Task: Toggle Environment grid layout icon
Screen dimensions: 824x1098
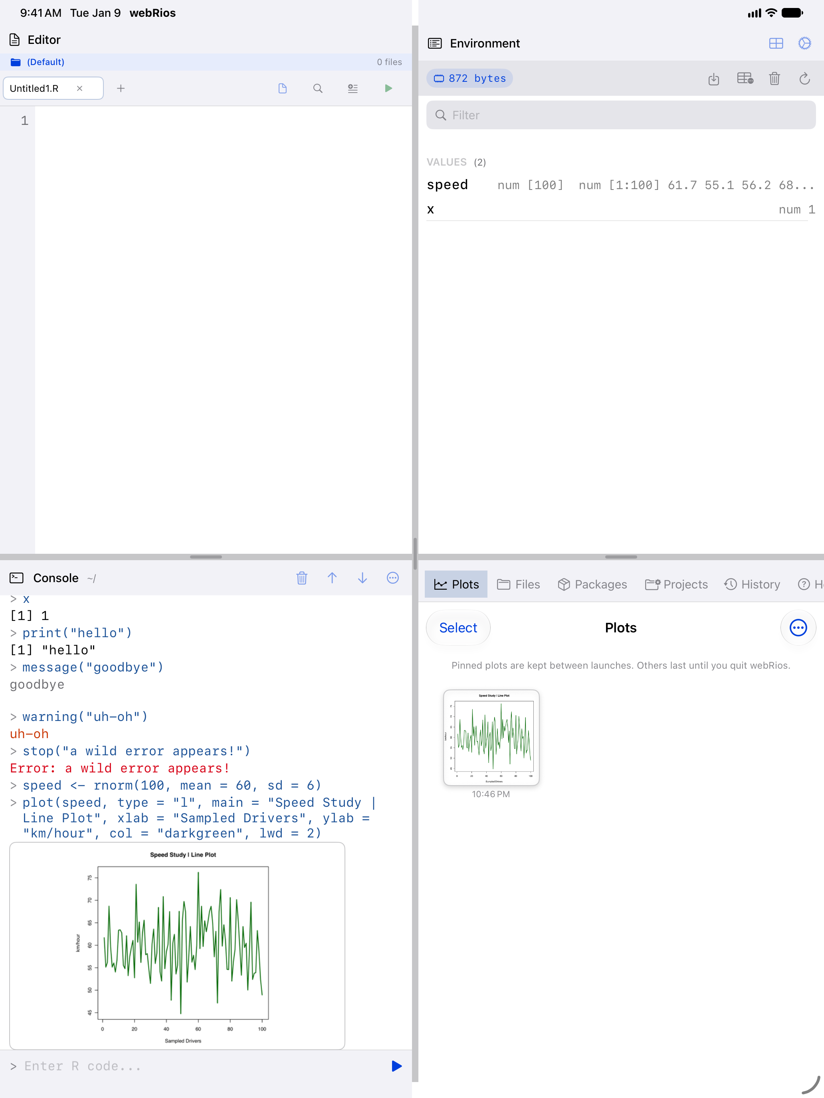Action: 776,43
